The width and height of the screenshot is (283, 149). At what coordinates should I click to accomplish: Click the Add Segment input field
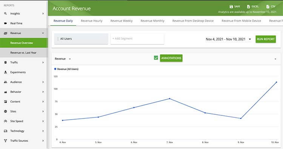pyautogui.click(x=137, y=38)
